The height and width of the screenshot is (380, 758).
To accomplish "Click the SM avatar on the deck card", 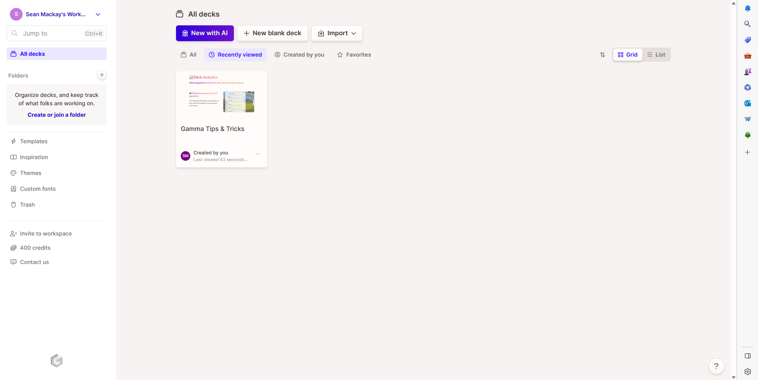I will point(186,156).
